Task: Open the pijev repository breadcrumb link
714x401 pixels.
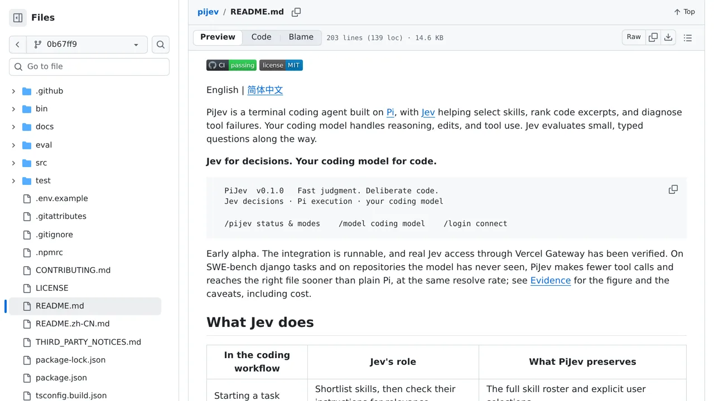Action: click(208, 12)
